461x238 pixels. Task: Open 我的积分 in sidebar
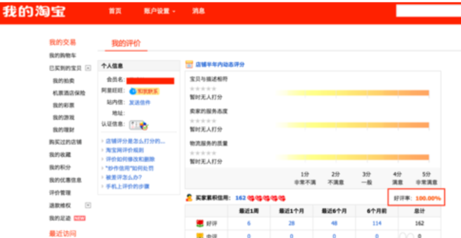(x=60, y=167)
